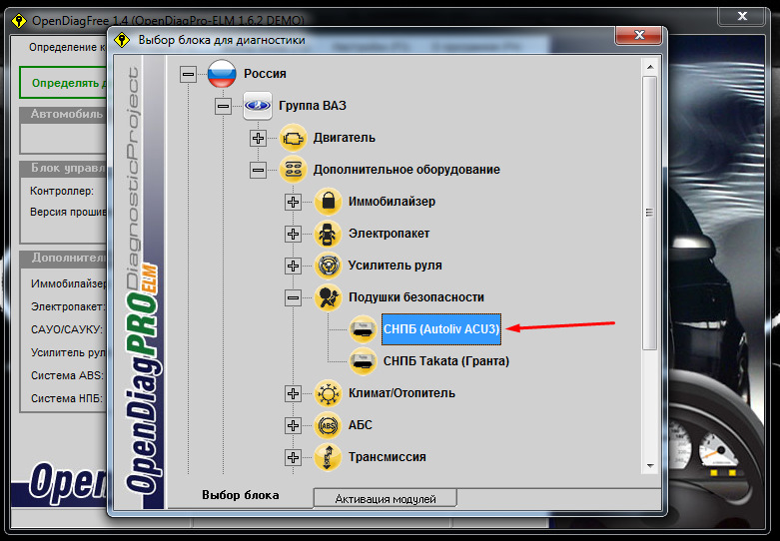Expand the Климат/Отопитель node

click(293, 394)
